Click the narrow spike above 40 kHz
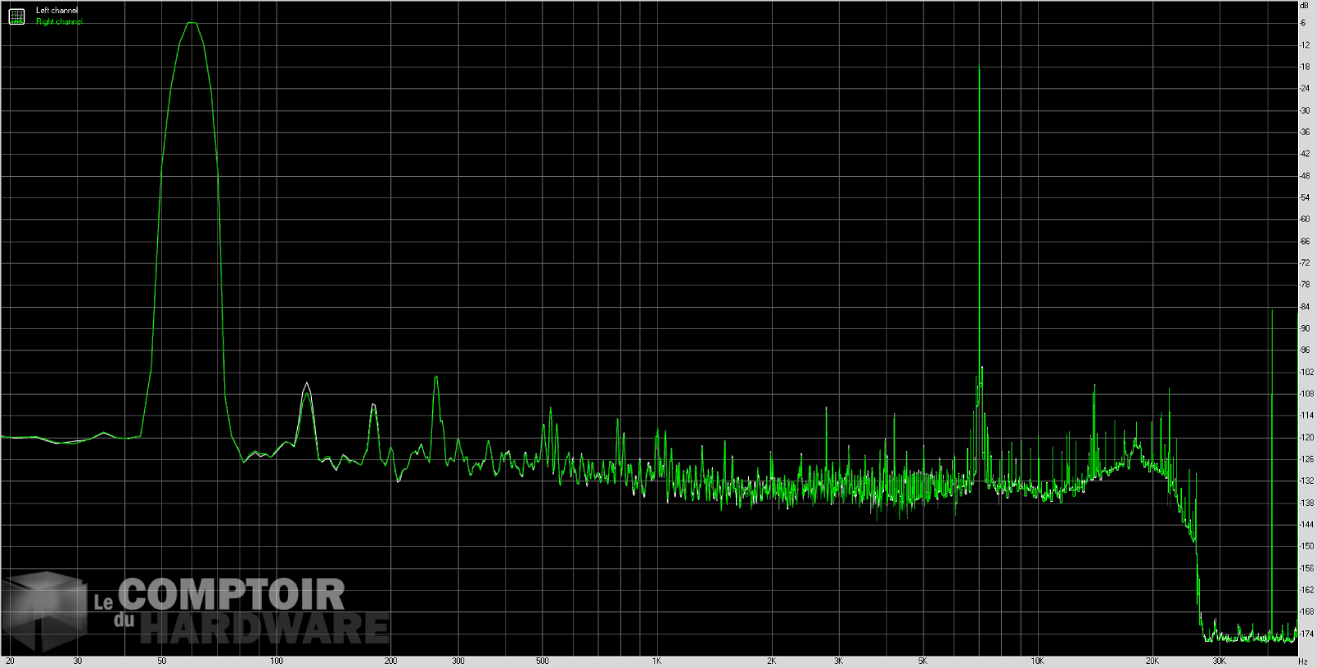Image resolution: width=1317 pixels, height=668 pixels. 1272,311
